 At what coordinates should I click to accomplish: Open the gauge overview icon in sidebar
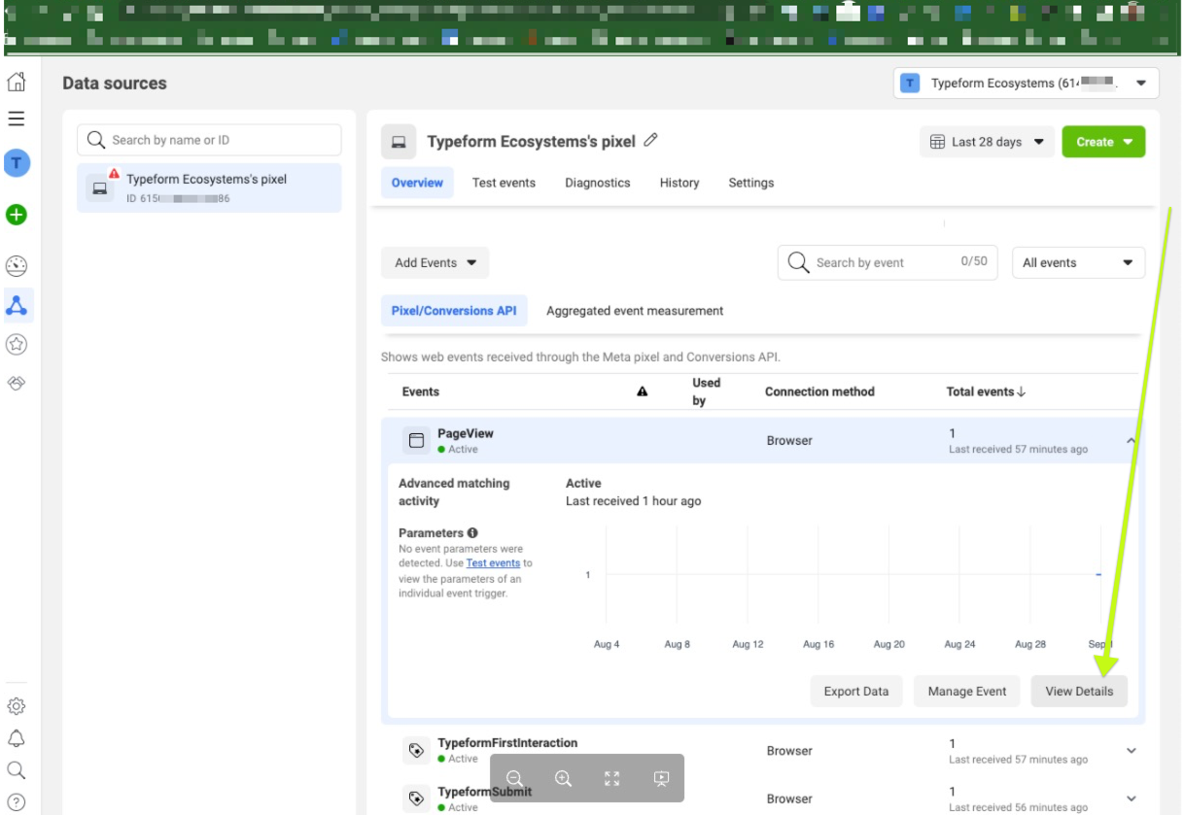point(17,266)
